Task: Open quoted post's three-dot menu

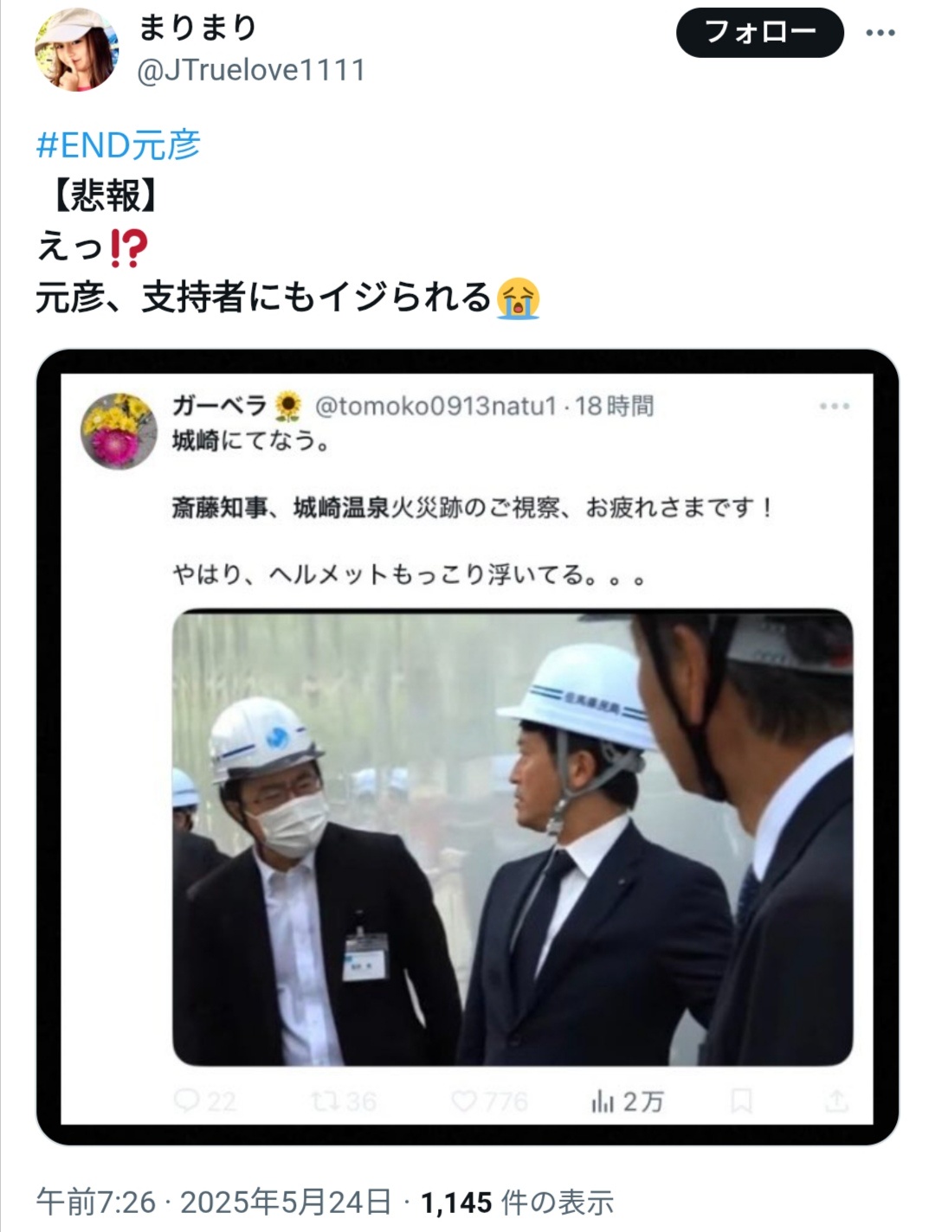Action: click(x=835, y=406)
